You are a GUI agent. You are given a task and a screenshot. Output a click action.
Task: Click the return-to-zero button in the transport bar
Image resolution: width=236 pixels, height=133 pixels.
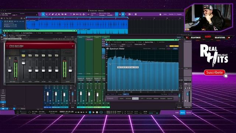click(x=86, y=112)
